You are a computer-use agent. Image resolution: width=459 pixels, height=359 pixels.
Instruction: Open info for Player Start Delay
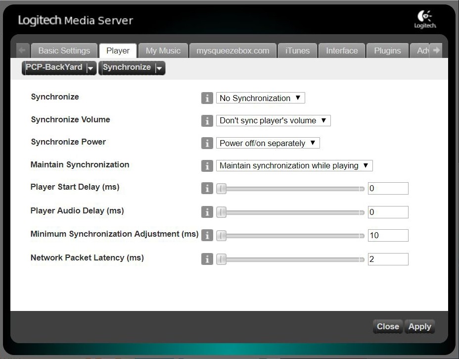207,188
